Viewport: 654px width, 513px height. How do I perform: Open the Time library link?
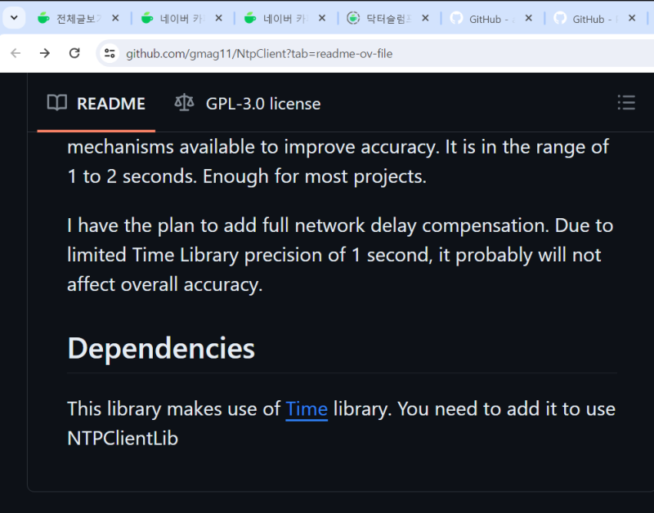tap(306, 408)
